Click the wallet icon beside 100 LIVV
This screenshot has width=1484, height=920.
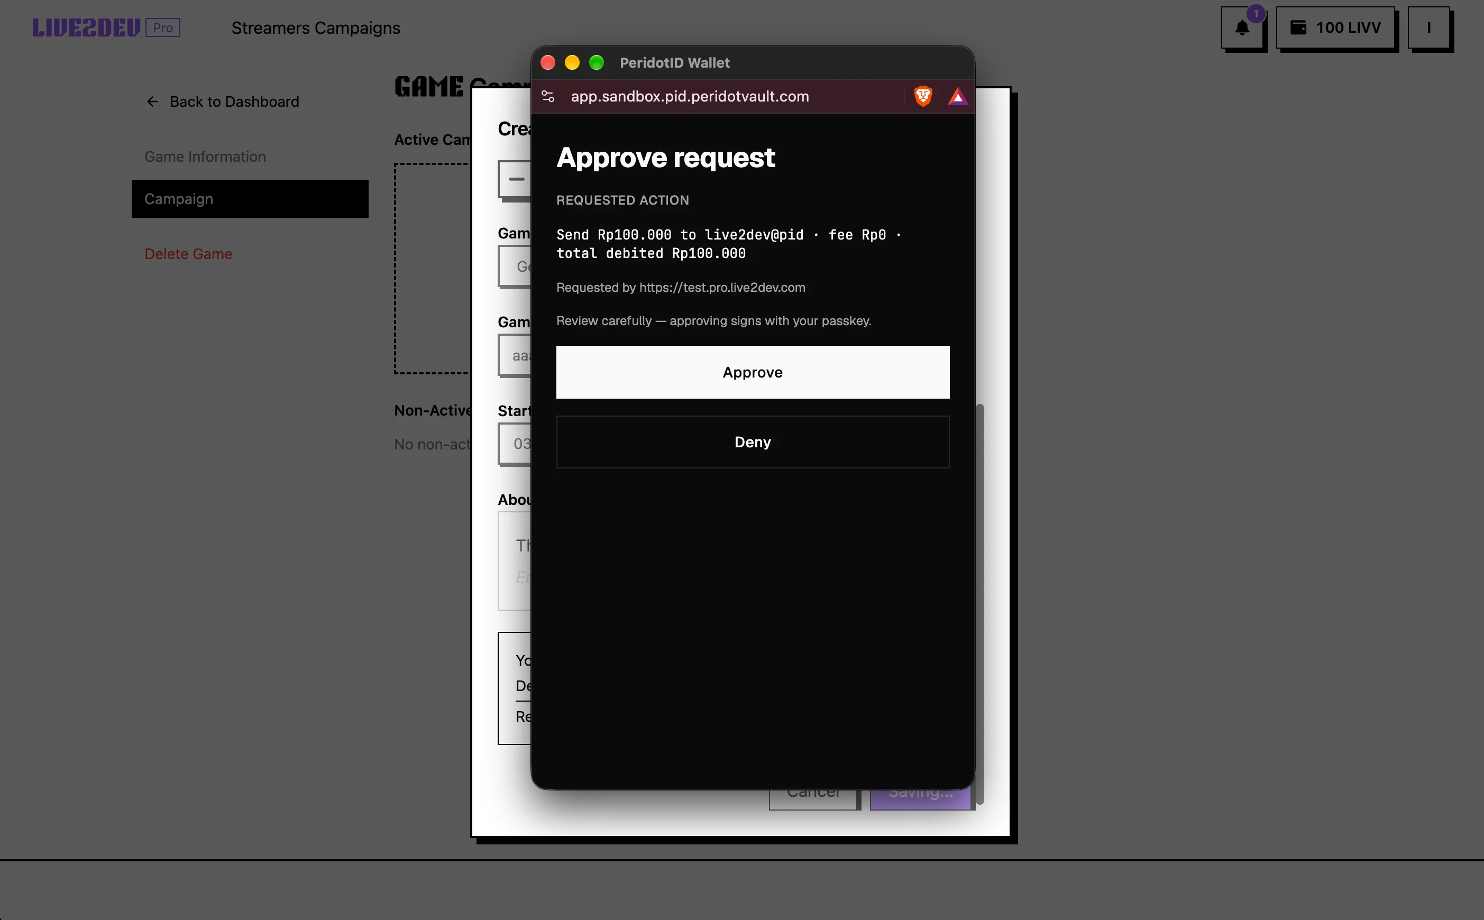pos(1298,27)
